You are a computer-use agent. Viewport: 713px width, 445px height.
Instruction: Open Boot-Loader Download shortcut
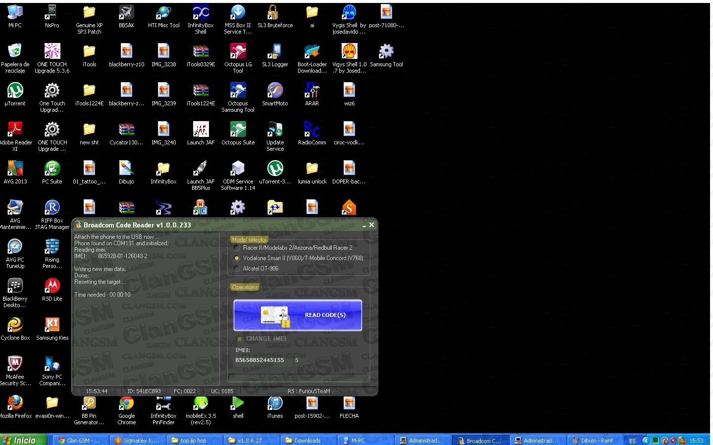pos(312,58)
